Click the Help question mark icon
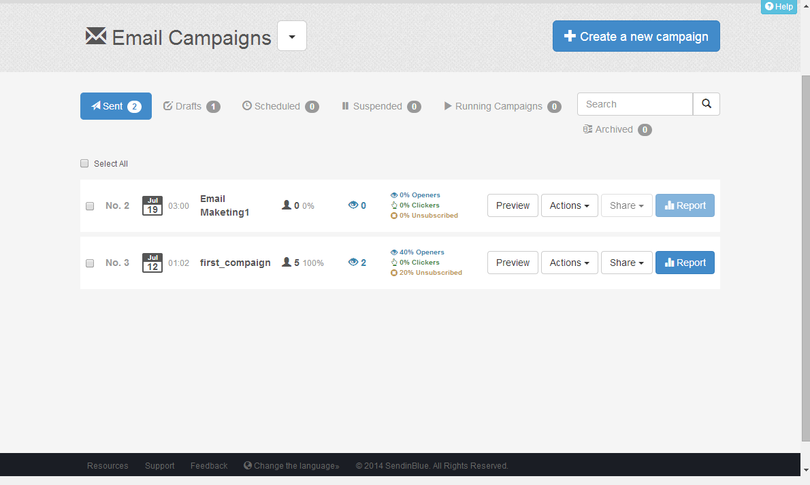This screenshot has width=810, height=485. (769, 7)
